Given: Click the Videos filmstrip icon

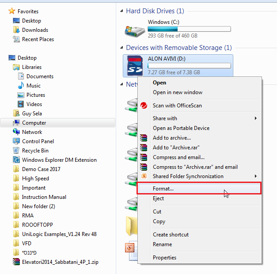Looking at the screenshot, I should [21, 104].
